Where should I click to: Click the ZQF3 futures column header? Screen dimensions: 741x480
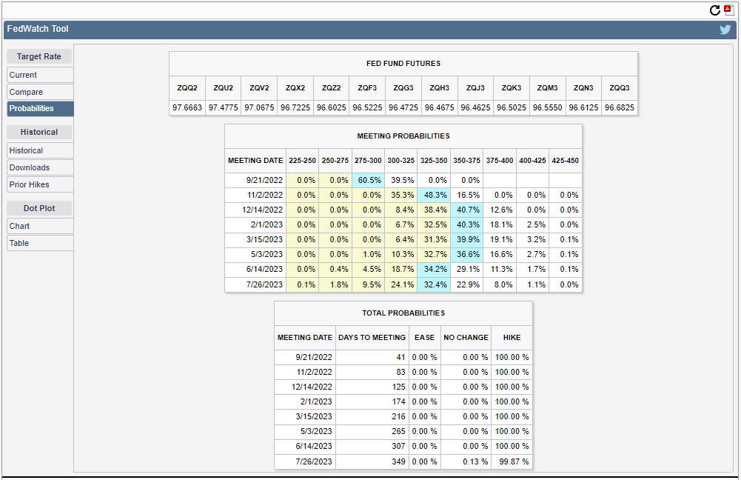[367, 88]
